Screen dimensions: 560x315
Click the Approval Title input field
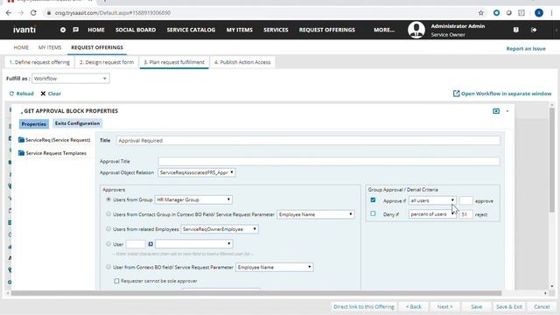pos(329,161)
